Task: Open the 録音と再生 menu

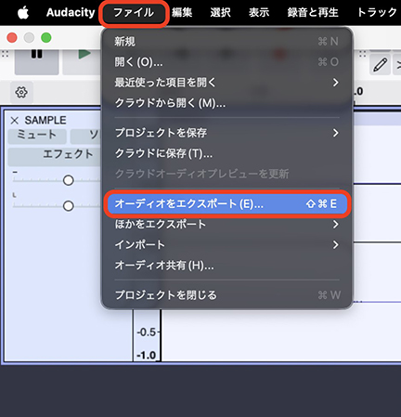Action: tap(313, 13)
